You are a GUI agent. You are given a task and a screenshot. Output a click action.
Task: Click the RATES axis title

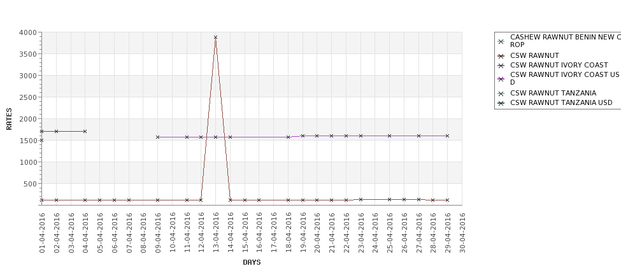pyautogui.click(x=9, y=119)
